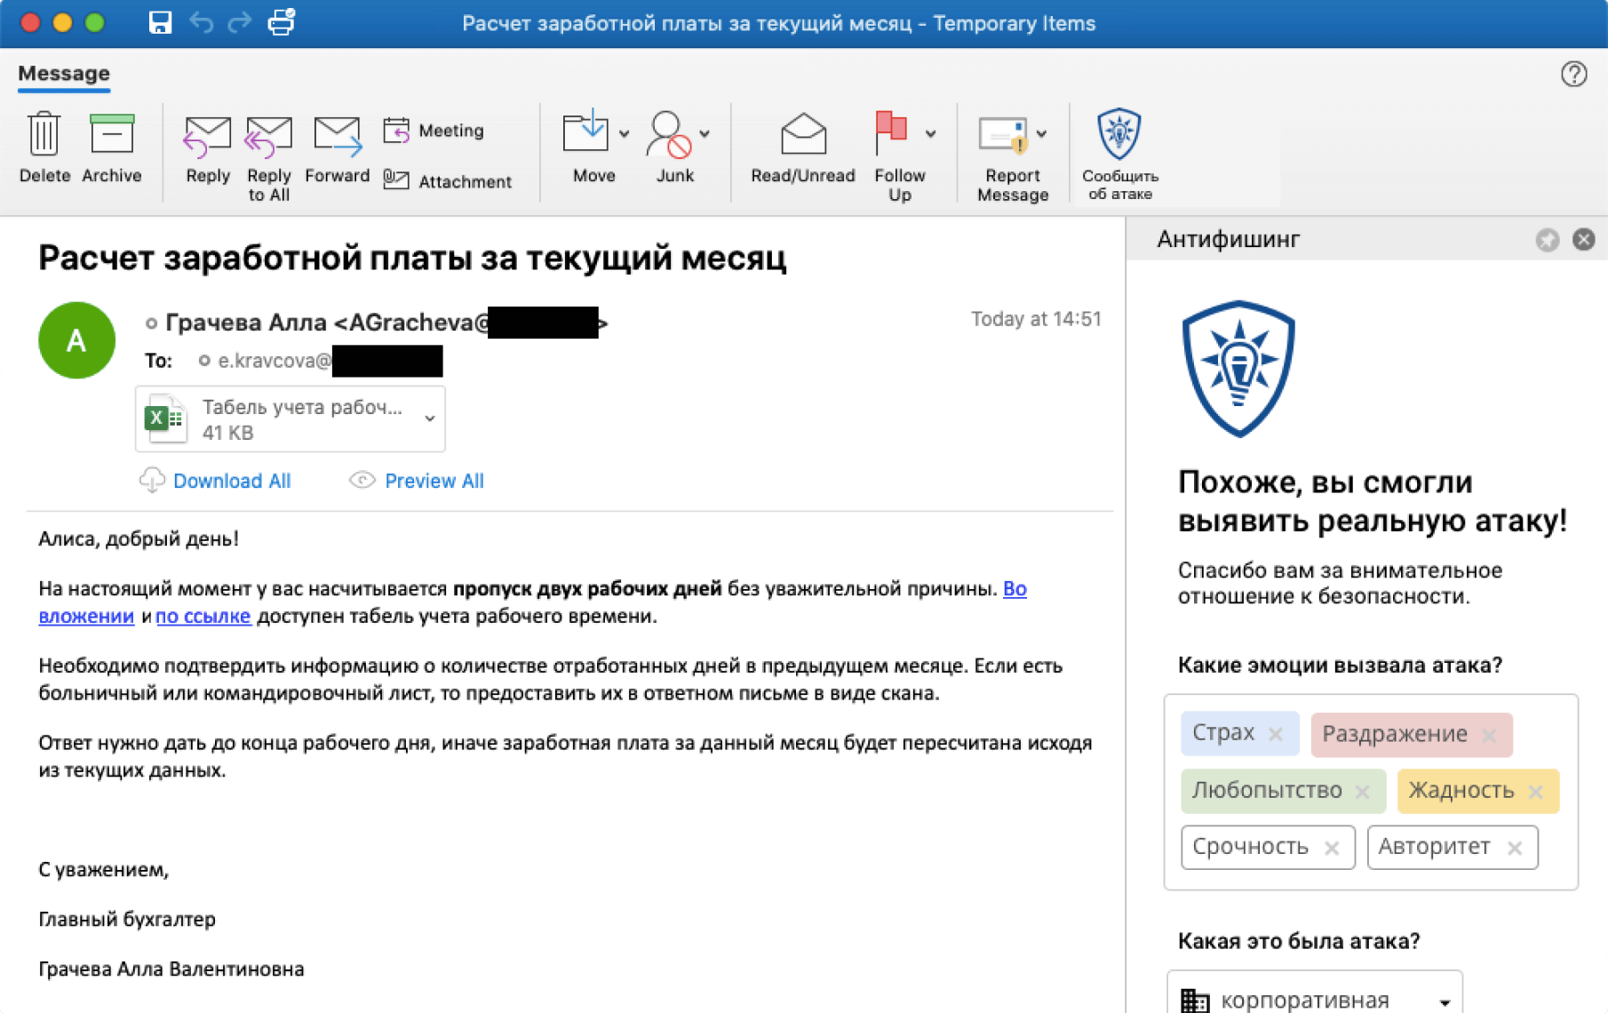This screenshot has width=1608, height=1013.
Task: Click the Save icon in title bar
Action: 160,23
